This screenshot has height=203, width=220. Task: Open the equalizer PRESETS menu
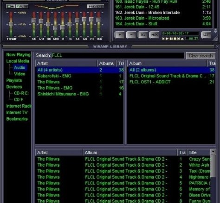click(96, 7)
